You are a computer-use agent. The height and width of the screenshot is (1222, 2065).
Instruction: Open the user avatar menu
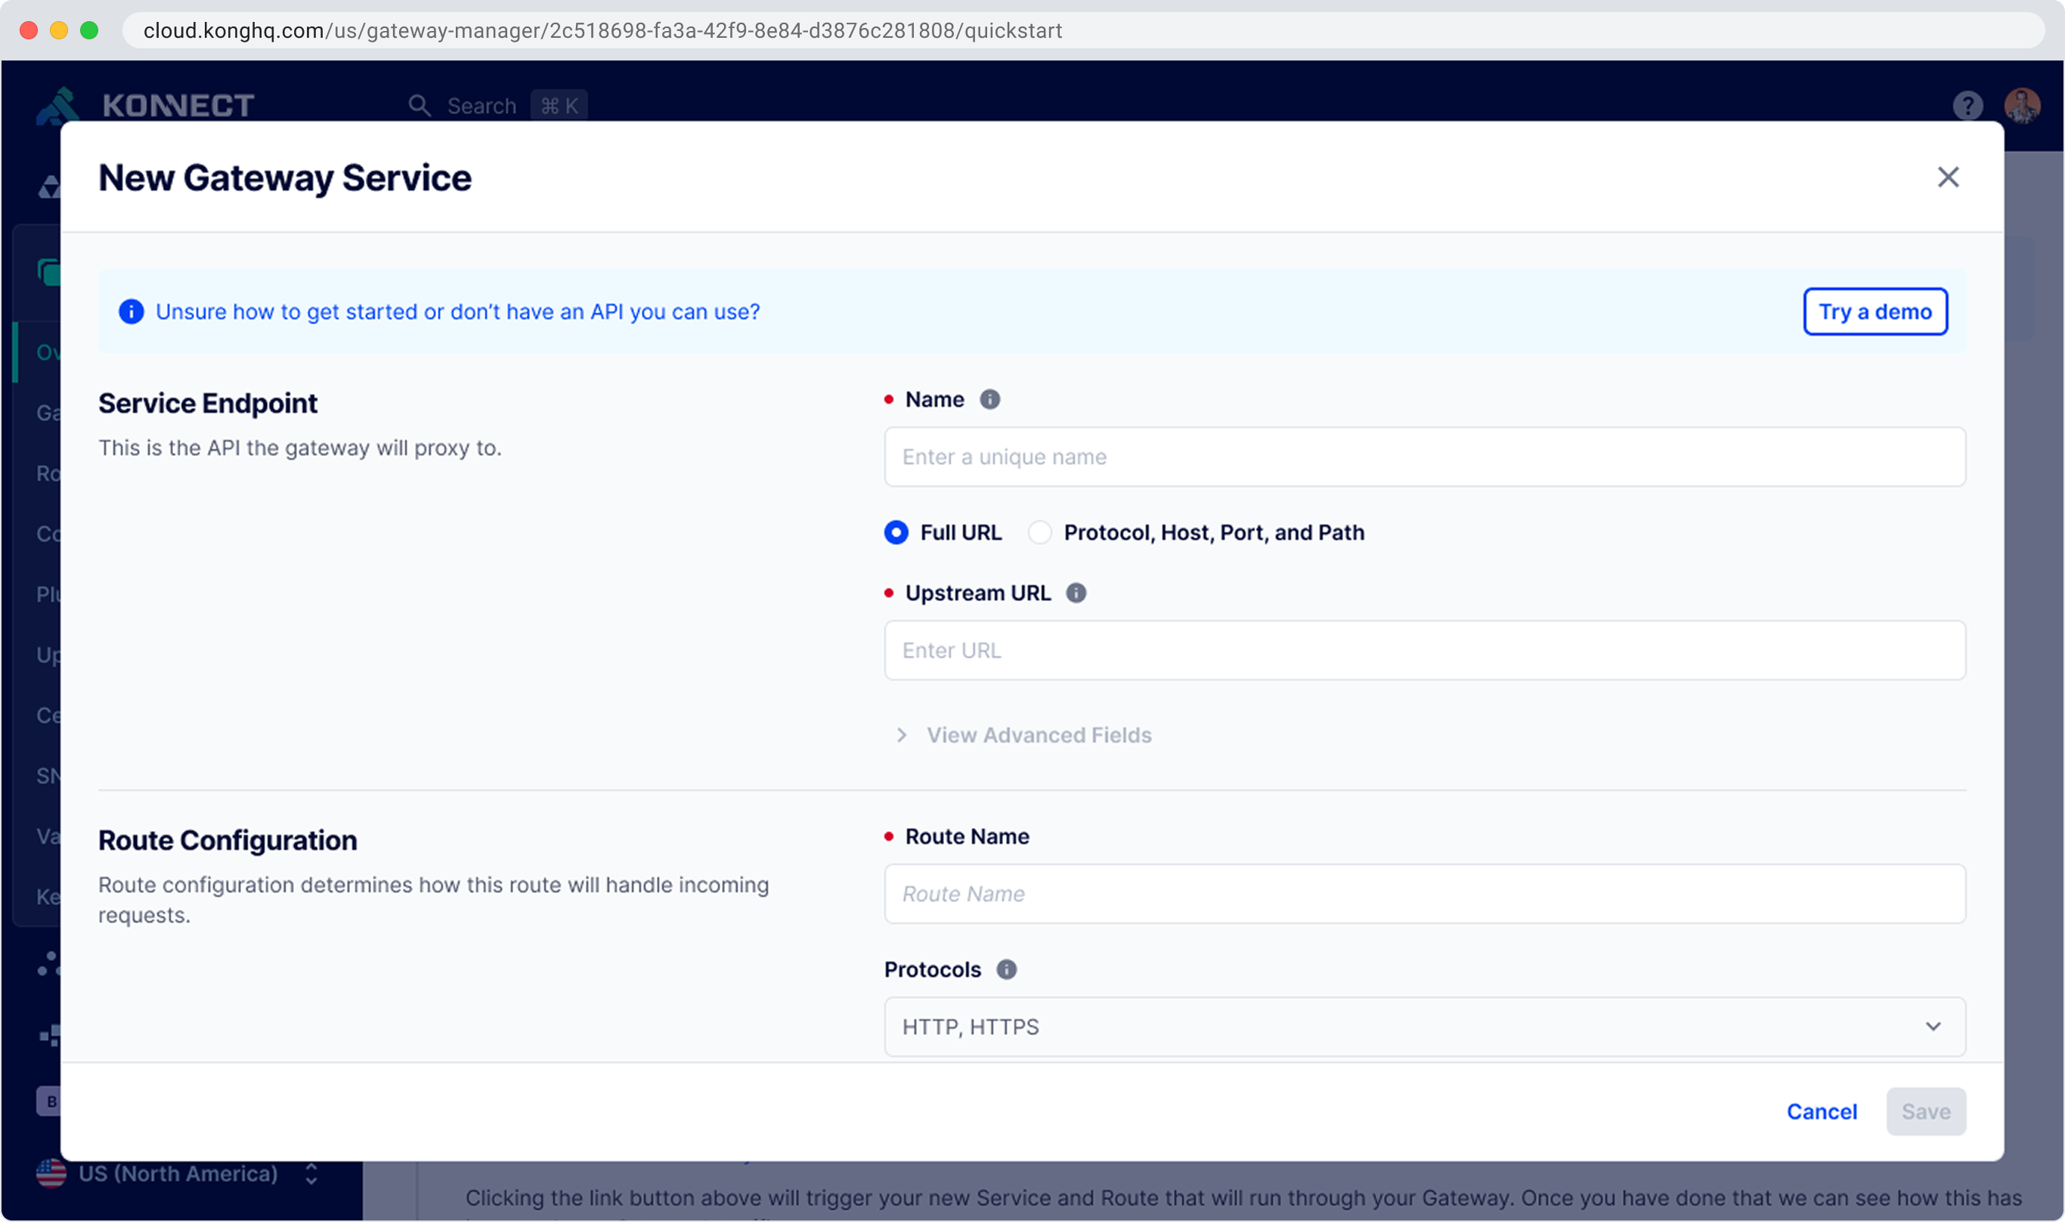pyautogui.click(x=2021, y=105)
